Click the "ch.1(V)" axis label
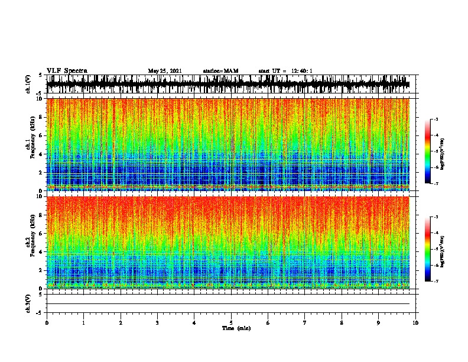The height and width of the screenshot is (362, 468). pyautogui.click(x=28, y=84)
